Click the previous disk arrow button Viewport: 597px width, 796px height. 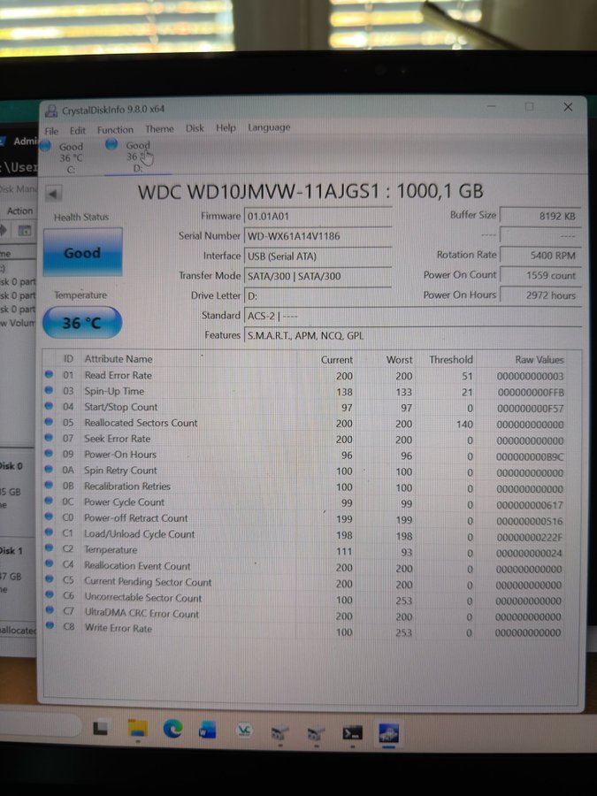[53, 194]
